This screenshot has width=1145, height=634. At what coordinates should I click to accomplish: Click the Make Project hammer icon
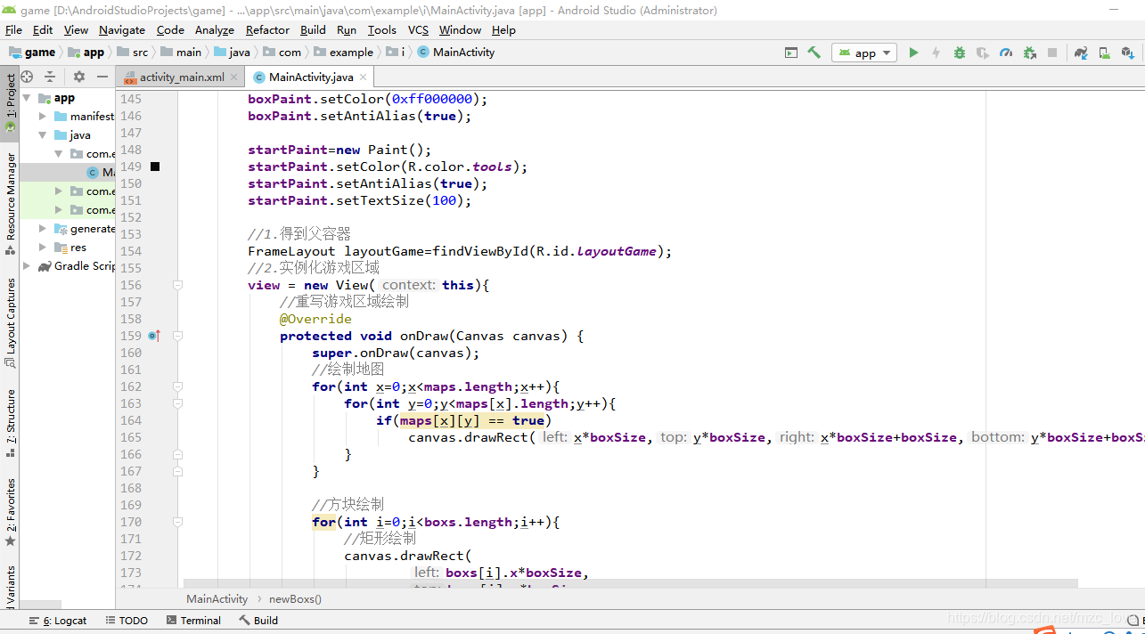click(814, 53)
